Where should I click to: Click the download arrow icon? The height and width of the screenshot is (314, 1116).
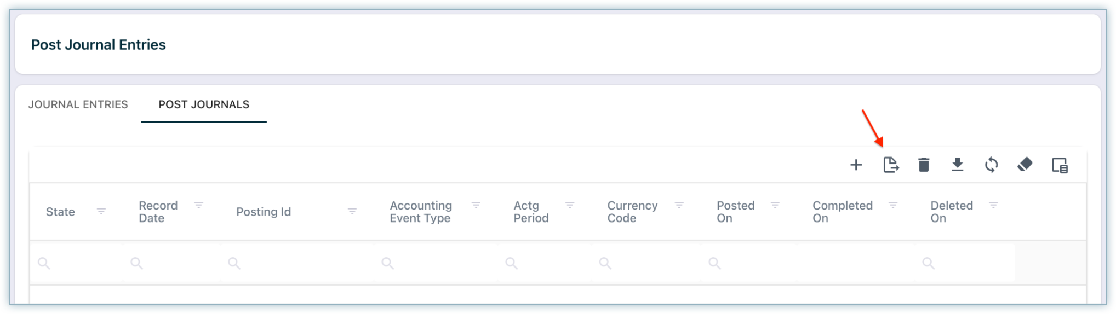[x=957, y=165]
